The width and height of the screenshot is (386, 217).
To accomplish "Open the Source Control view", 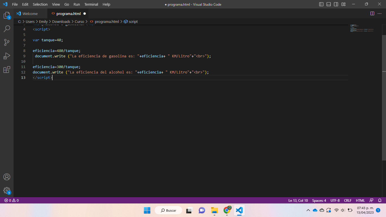I will click(7, 42).
